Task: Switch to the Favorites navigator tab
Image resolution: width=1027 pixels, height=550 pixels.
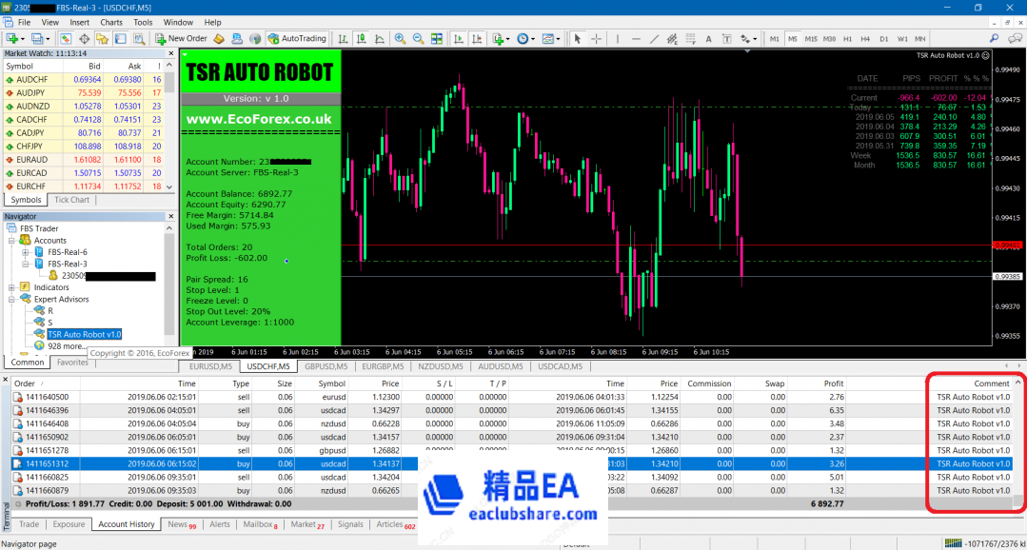Action: click(x=72, y=363)
